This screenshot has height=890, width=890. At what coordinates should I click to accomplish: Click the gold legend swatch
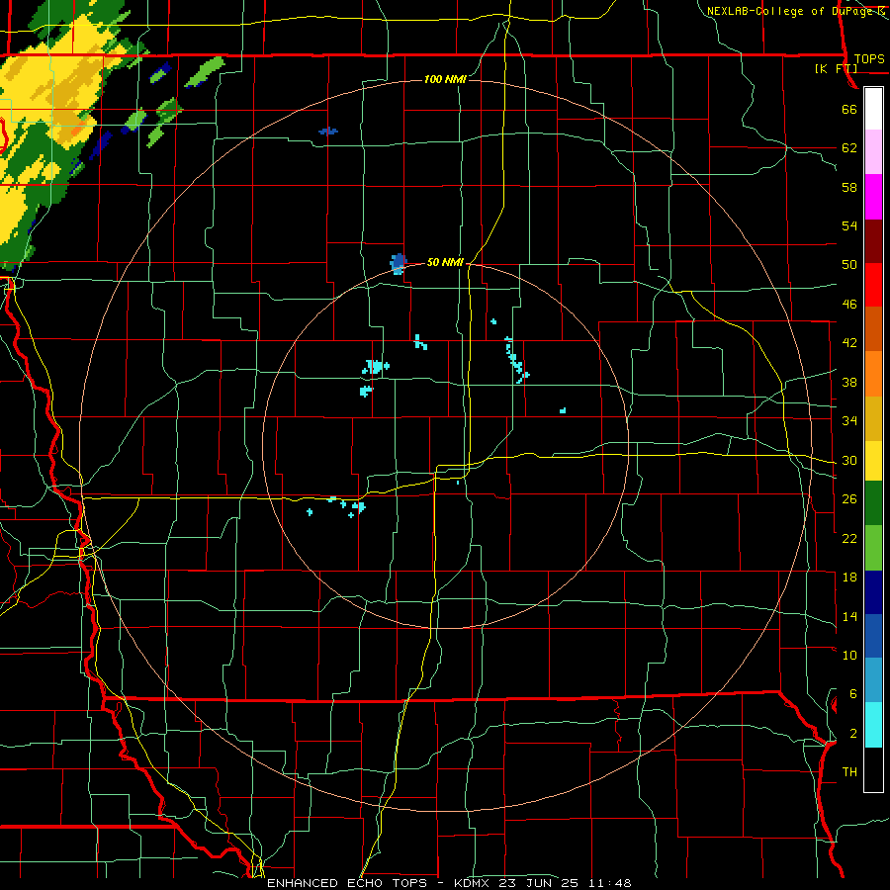pyautogui.click(x=873, y=419)
